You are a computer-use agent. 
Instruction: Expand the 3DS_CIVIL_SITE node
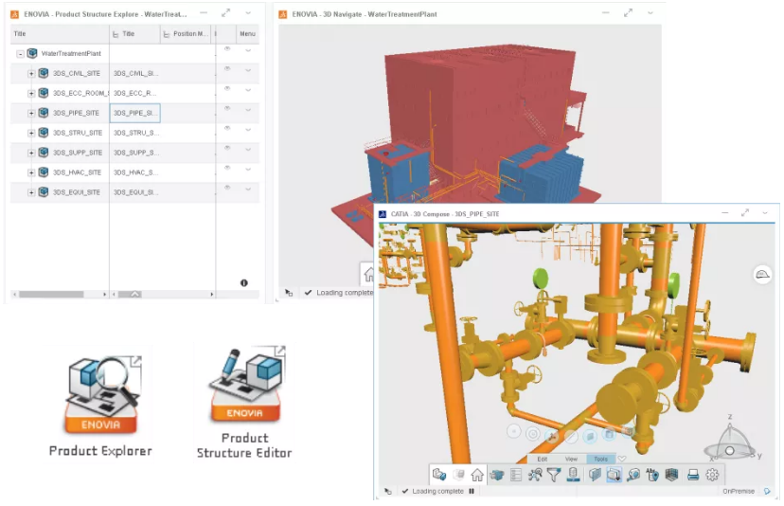[31, 74]
